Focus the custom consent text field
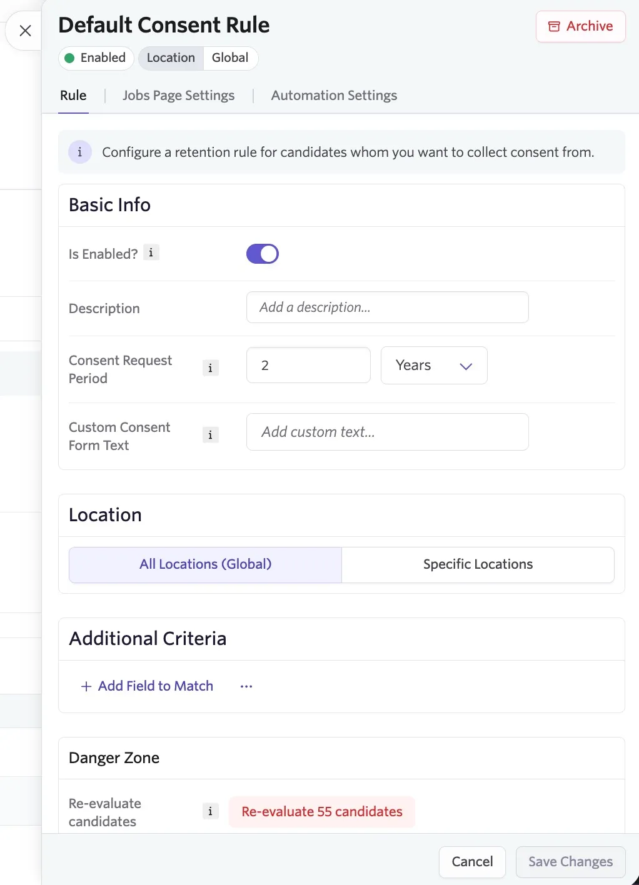The height and width of the screenshot is (885, 639). pos(388,432)
